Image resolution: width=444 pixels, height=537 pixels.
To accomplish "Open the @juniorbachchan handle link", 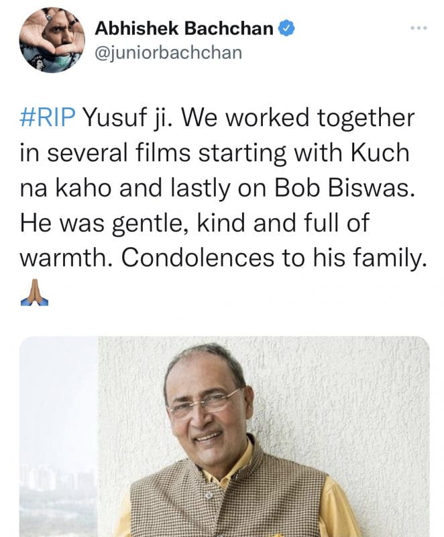I will (x=168, y=53).
